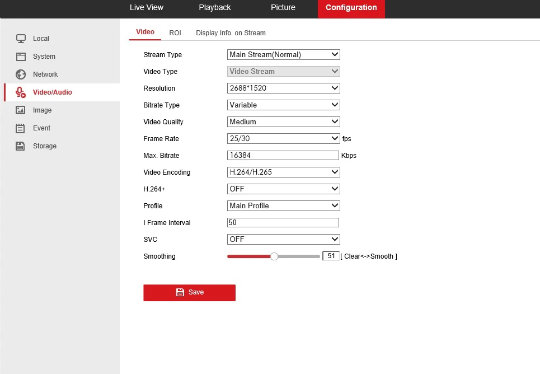Click the Smoothing label
The width and height of the screenshot is (540, 374).
tap(159, 256)
